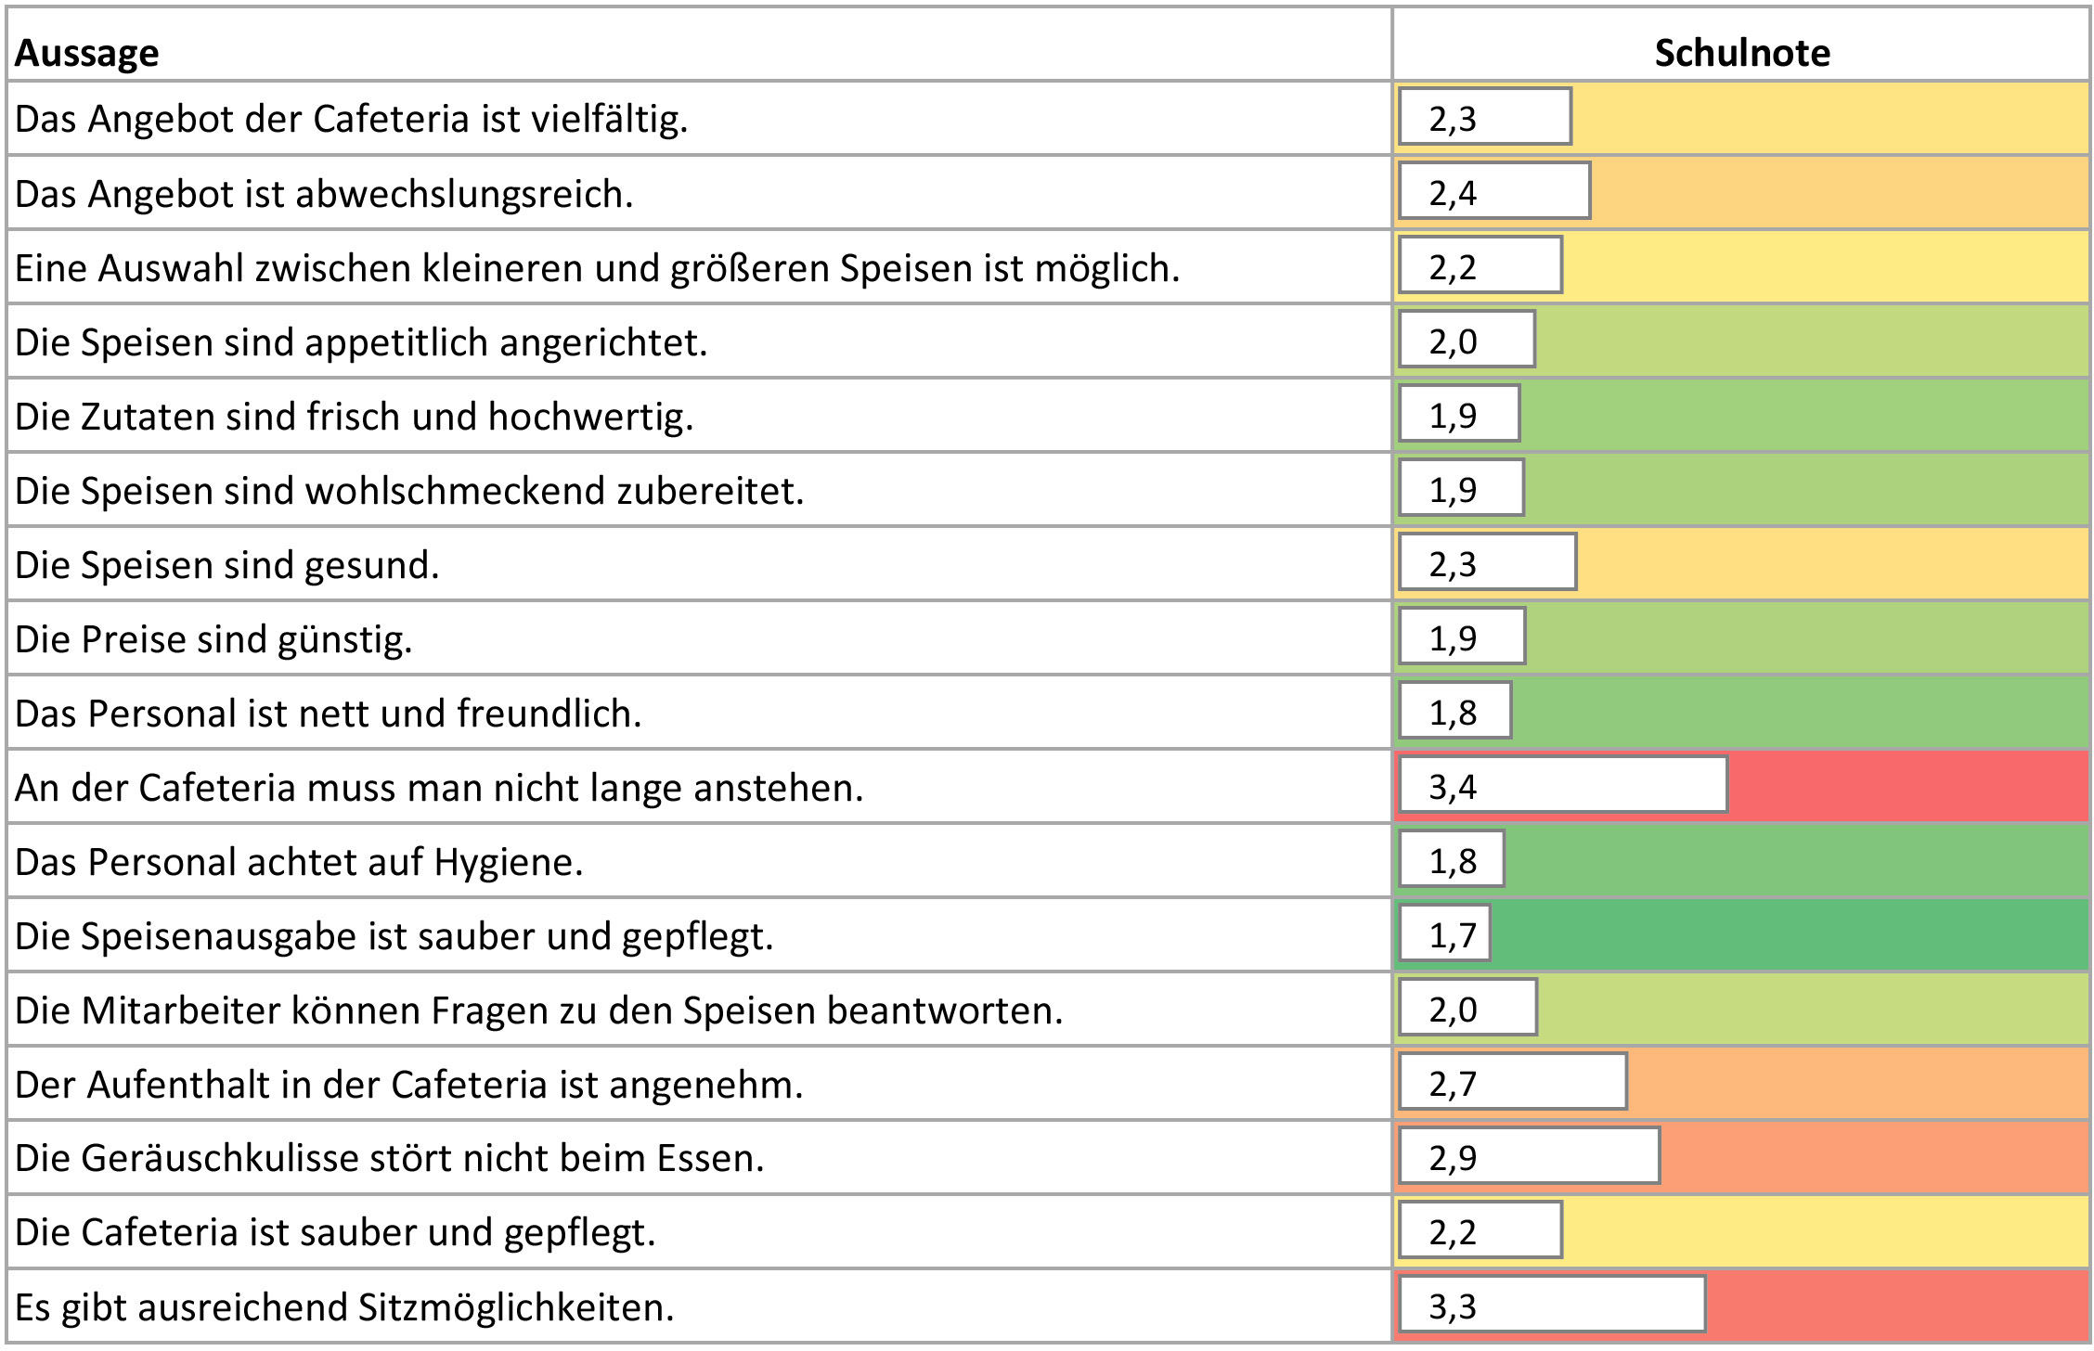Select the "Die Zutaten sind frisch und hochwertig." cell

[x=354, y=417]
